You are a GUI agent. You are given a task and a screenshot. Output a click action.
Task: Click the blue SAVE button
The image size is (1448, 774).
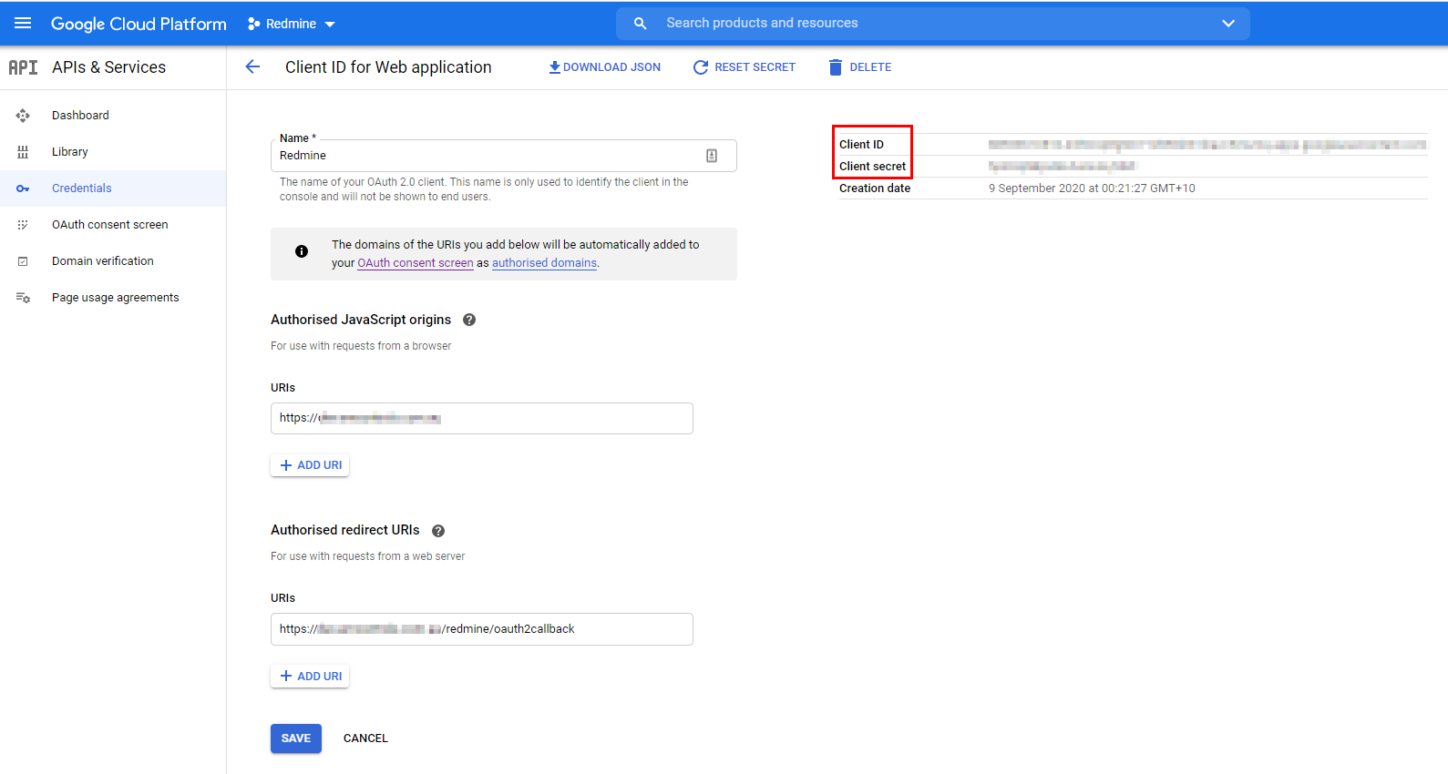tap(296, 738)
